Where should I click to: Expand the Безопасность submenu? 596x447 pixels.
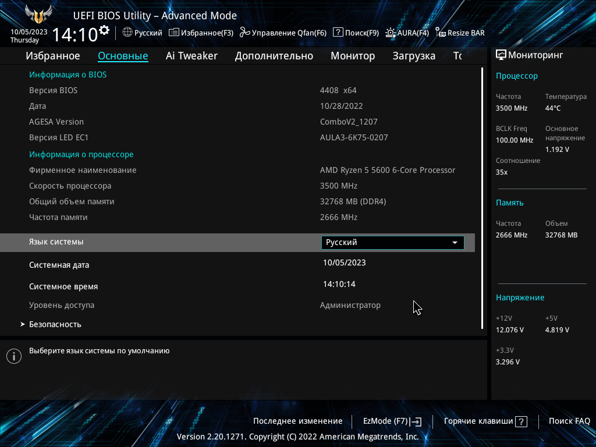pos(55,324)
